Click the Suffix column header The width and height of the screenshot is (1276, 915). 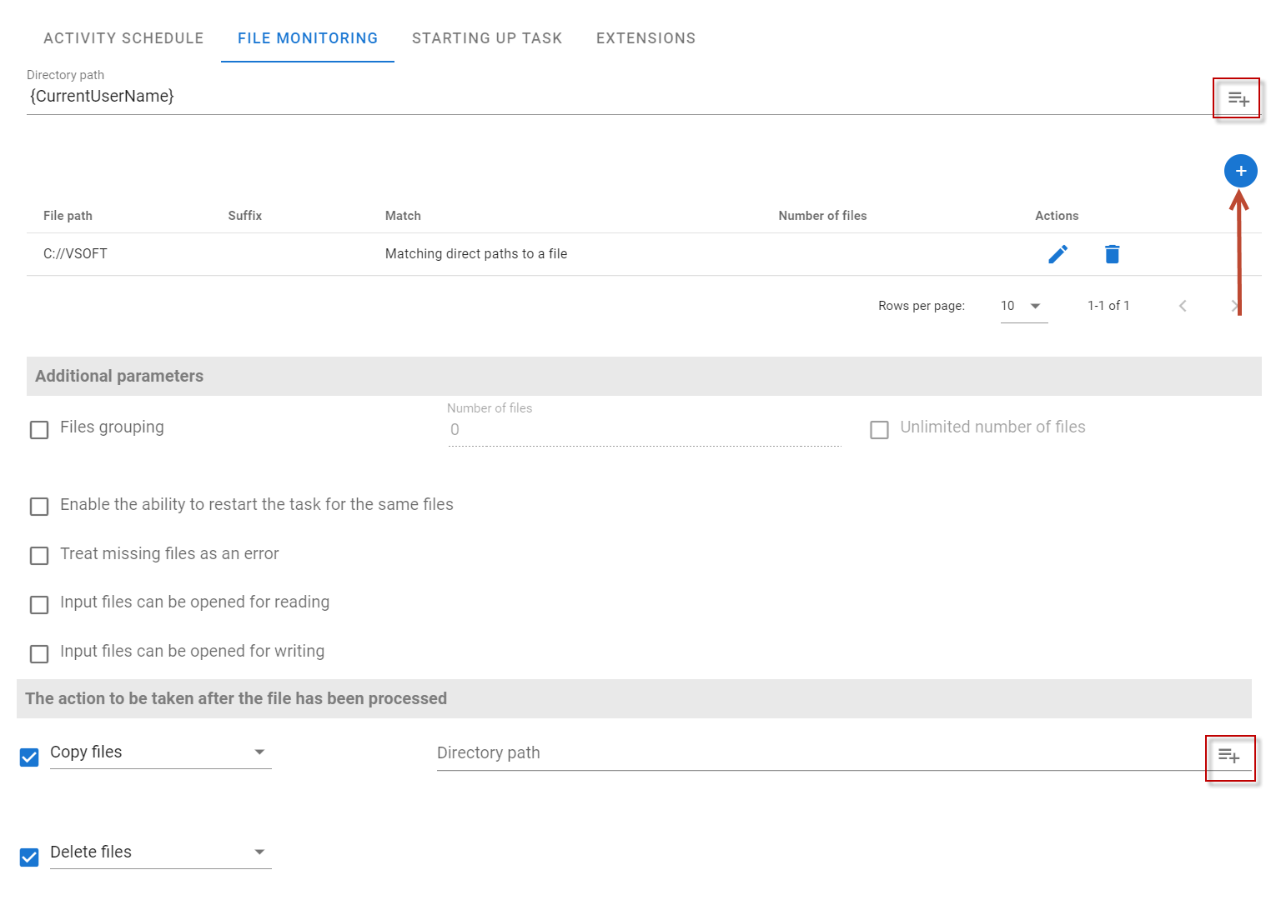pos(245,216)
